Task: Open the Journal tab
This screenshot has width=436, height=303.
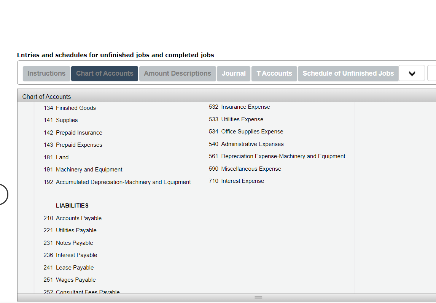Action: (x=234, y=74)
